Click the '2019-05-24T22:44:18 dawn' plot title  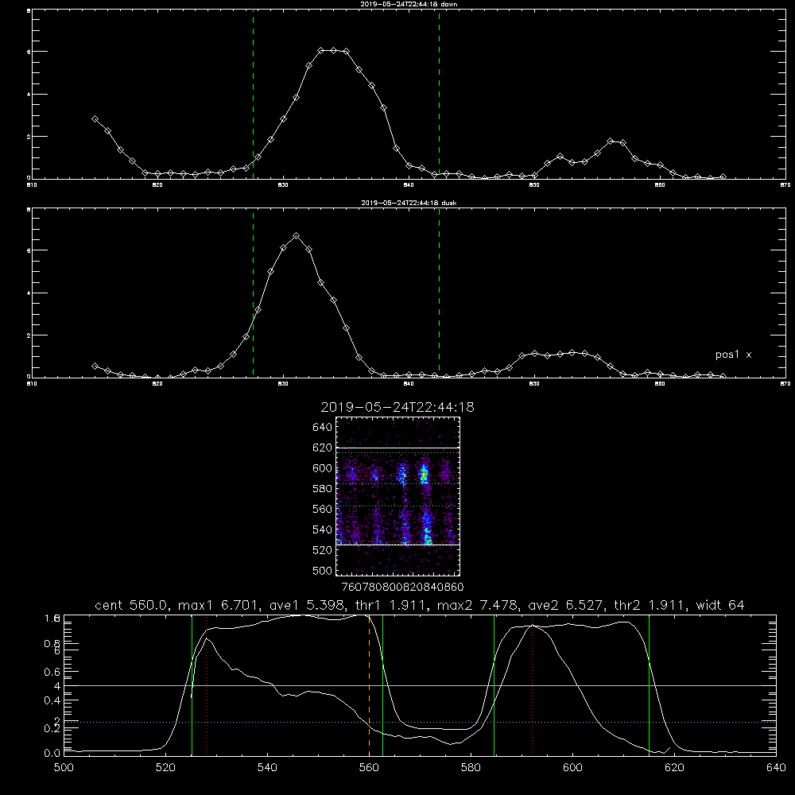point(409,4)
